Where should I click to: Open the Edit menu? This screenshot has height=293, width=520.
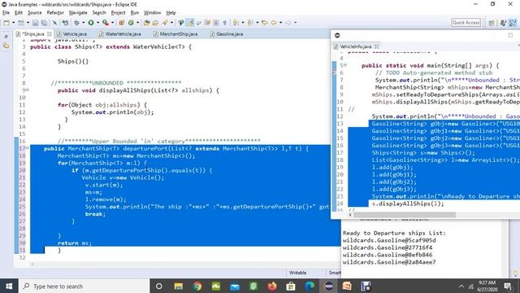19,13
